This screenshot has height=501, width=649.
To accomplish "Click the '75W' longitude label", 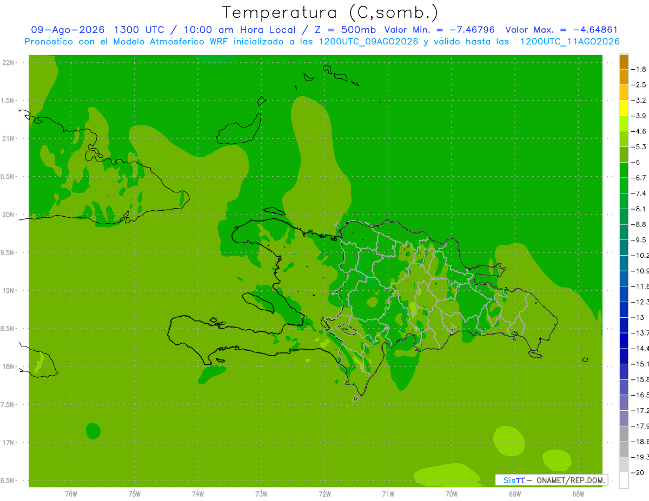I will pos(134,493).
